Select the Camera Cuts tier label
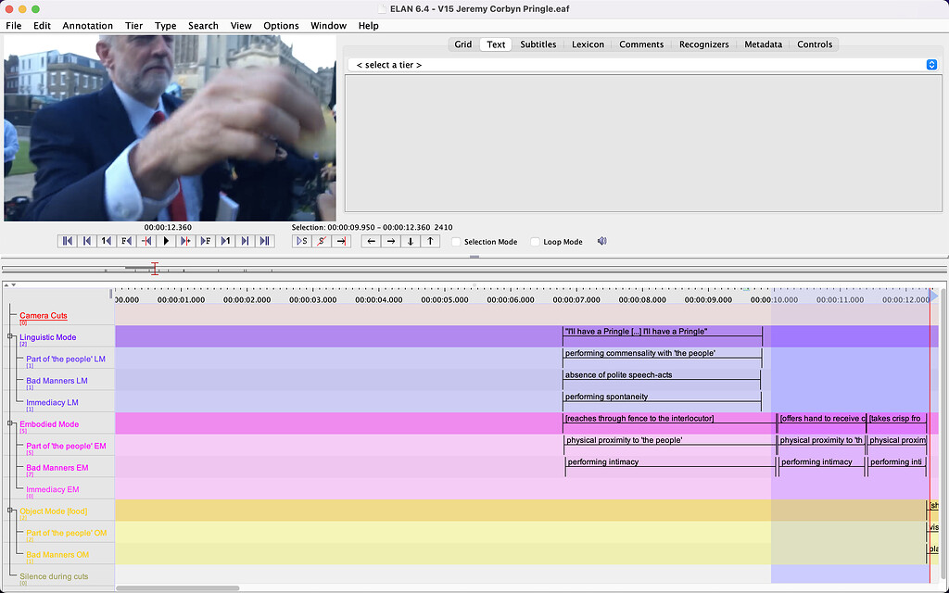The height and width of the screenshot is (593, 949). pyautogui.click(x=43, y=316)
